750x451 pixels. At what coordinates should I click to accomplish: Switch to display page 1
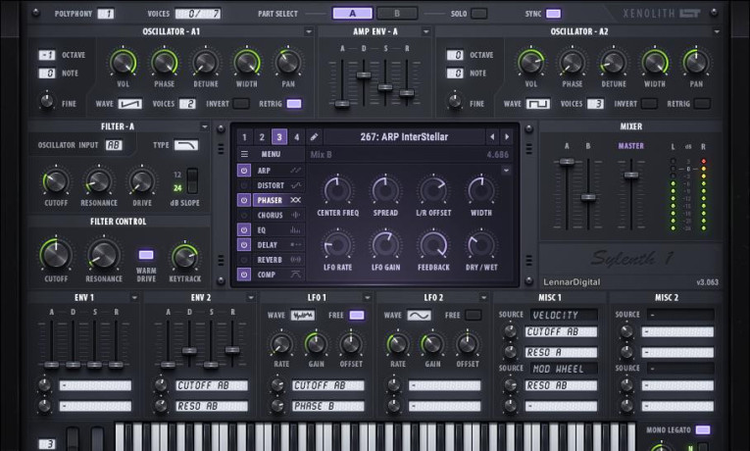click(x=244, y=137)
